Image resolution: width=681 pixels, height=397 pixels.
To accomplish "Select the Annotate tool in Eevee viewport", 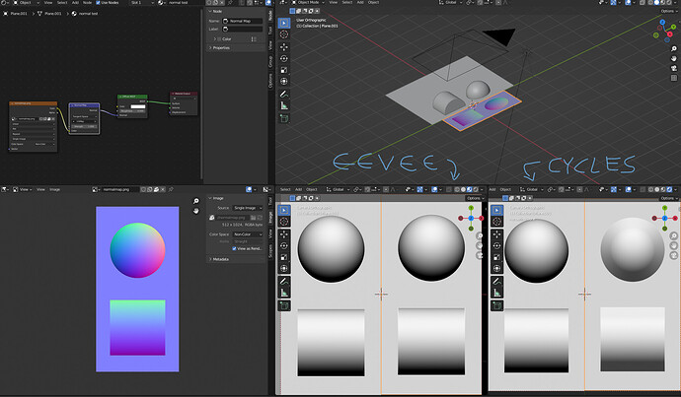I will coord(284,281).
